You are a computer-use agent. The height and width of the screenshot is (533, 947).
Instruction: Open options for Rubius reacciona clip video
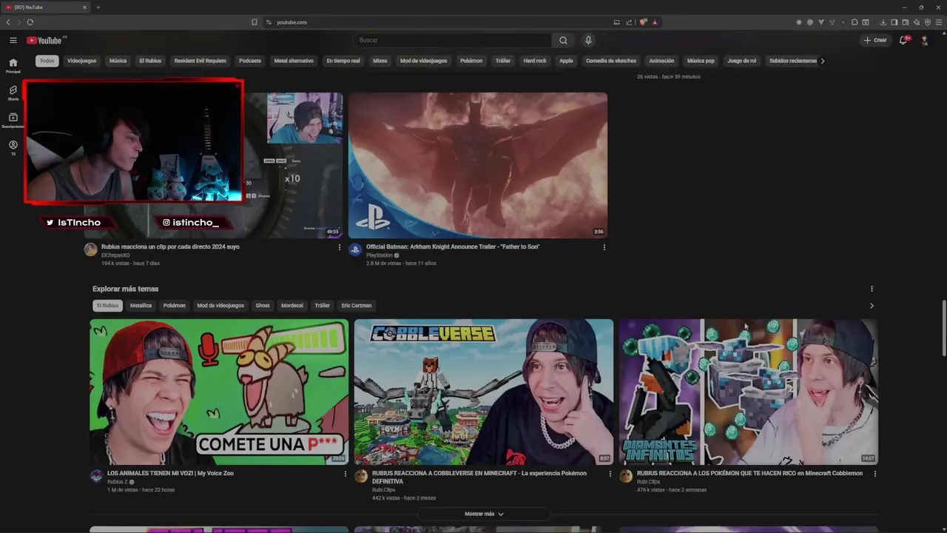[x=340, y=247]
